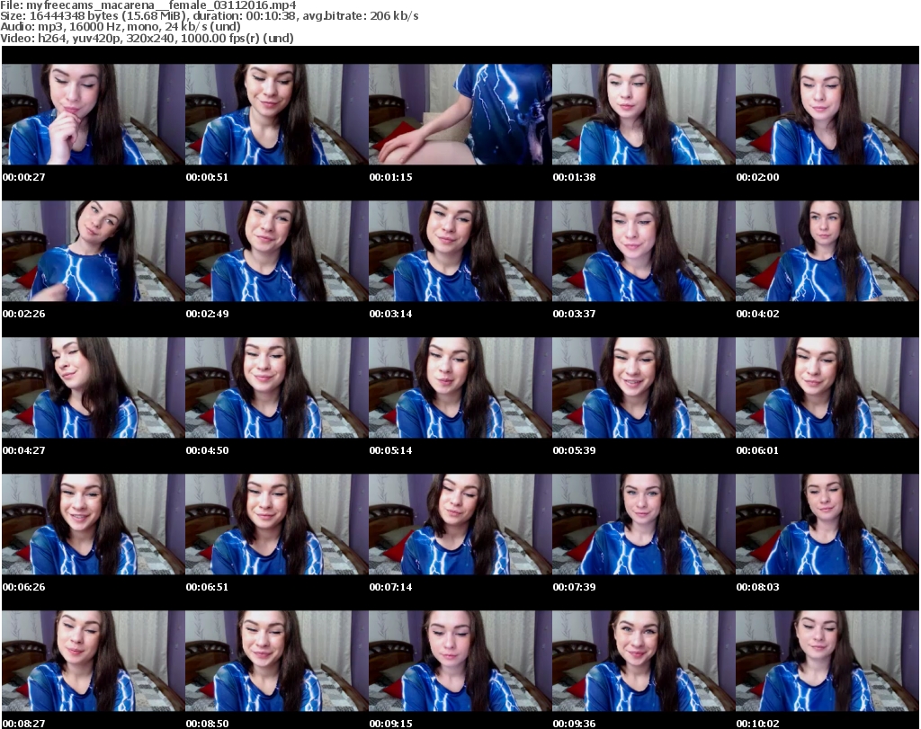
Task: Select the thumbnail above timestamp 00:00:51
Action: [x=276, y=114]
